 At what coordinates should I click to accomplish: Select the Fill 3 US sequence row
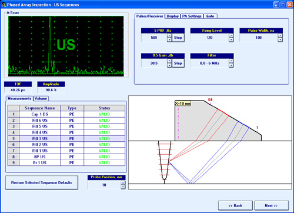pyautogui.click(x=66, y=138)
